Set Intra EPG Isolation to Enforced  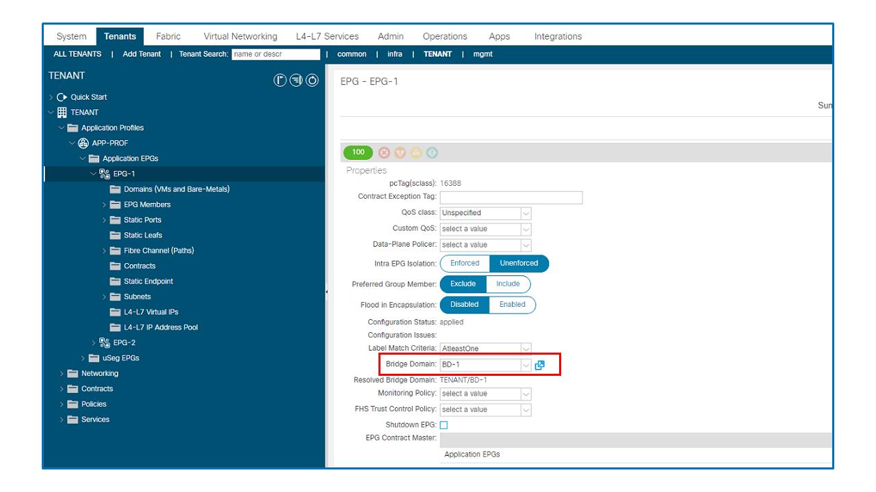(x=465, y=263)
